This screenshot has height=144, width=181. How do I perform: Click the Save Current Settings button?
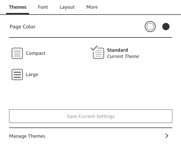pyautogui.click(x=91, y=116)
